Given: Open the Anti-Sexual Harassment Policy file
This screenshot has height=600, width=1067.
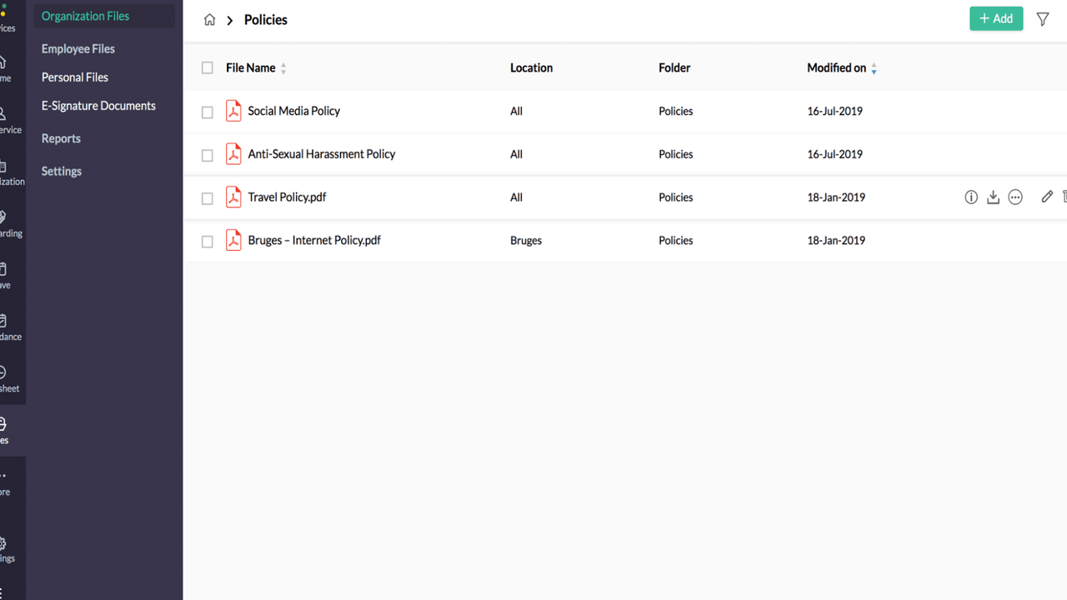Looking at the screenshot, I should point(322,153).
